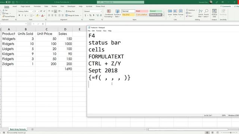Apply Comma Style format

(x=93, y=15)
